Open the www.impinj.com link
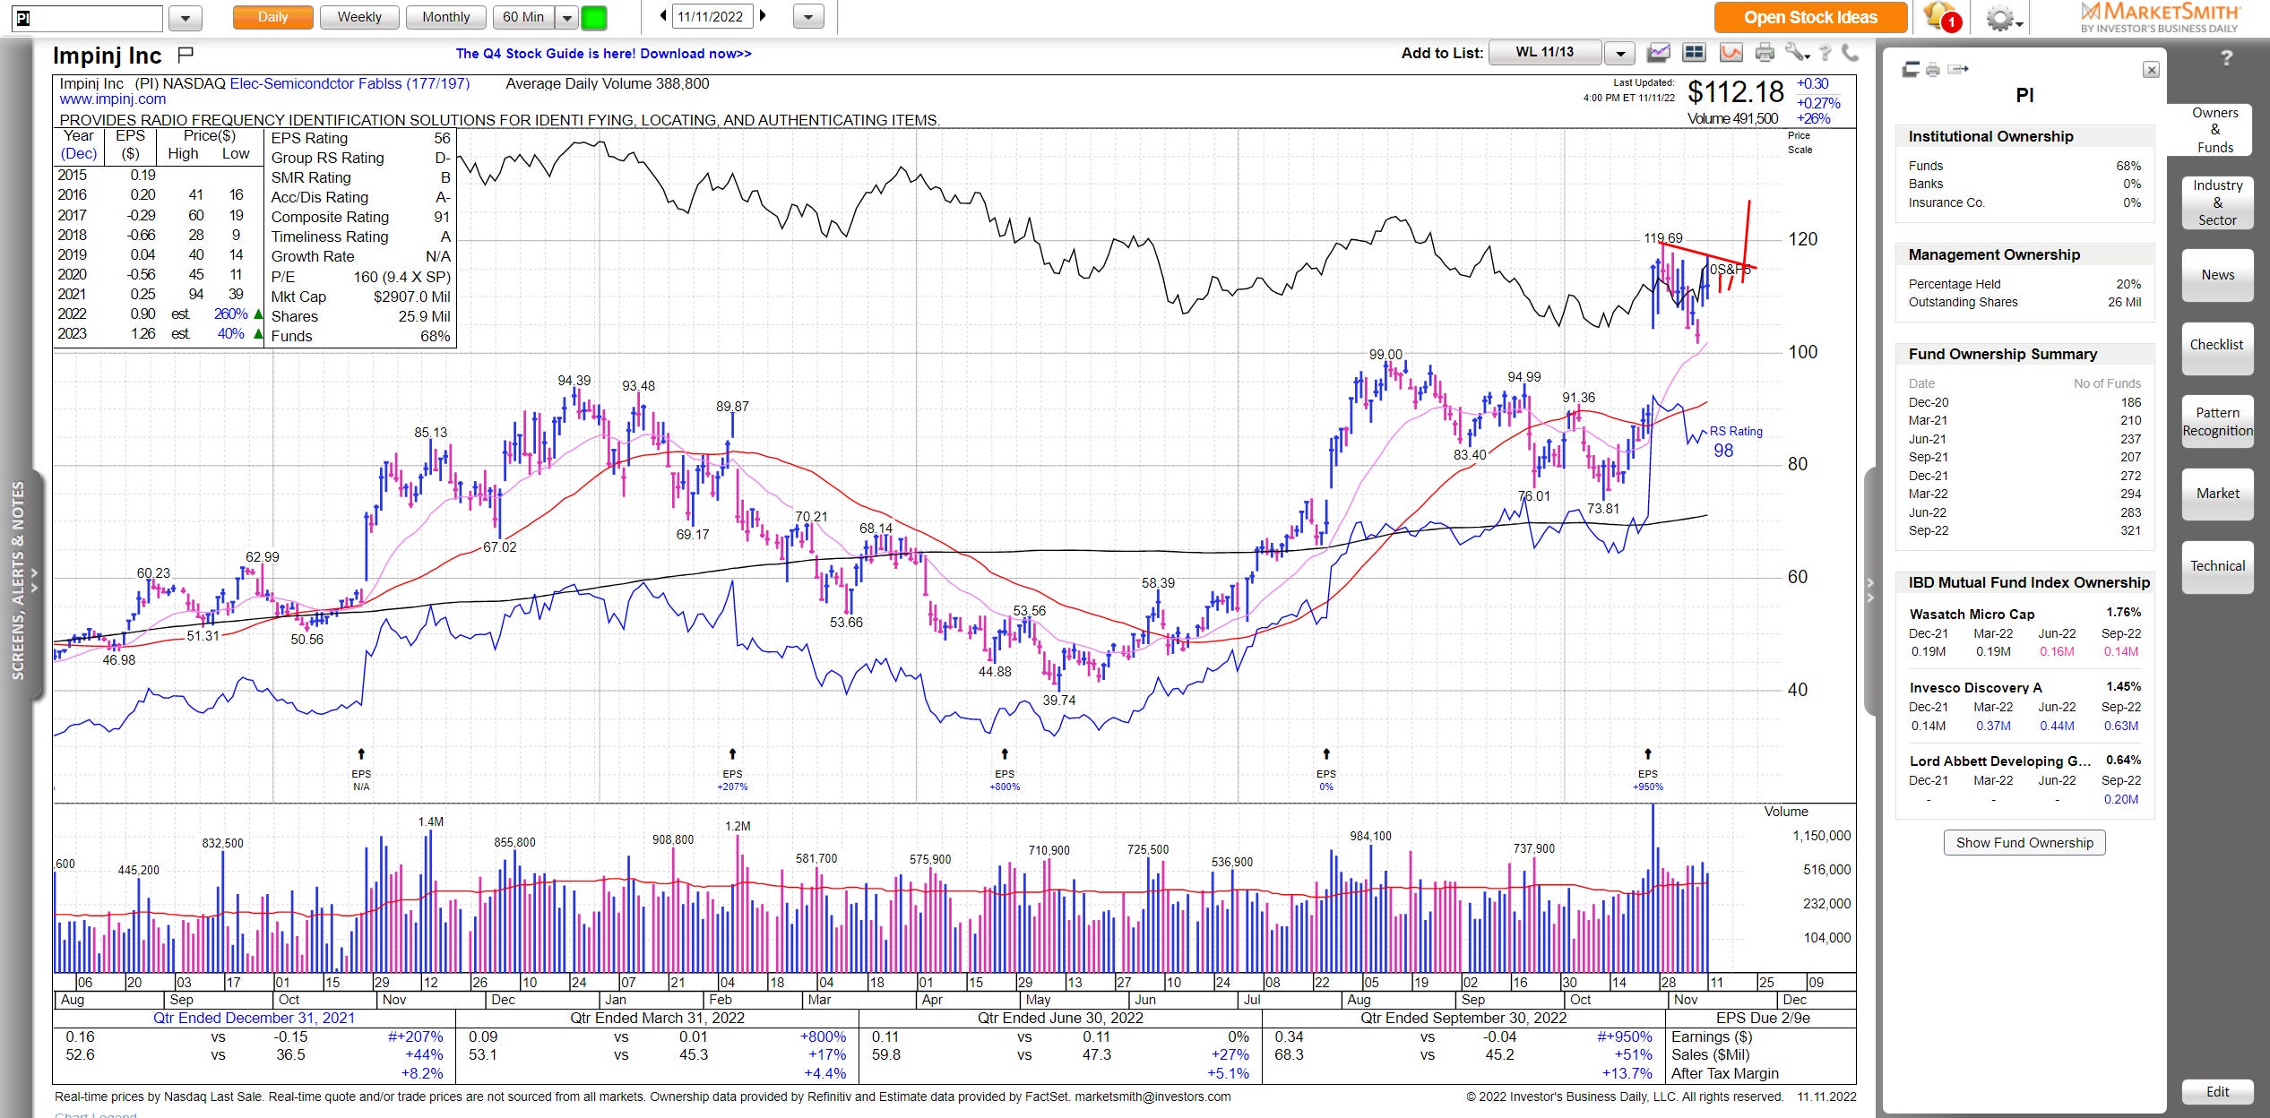The width and height of the screenshot is (2270, 1118). [x=113, y=99]
